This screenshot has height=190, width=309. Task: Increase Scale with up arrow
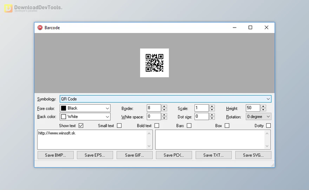pos(212,106)
